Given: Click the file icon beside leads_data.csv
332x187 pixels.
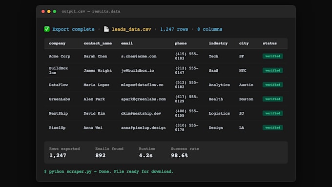Looking at the screenshot, I should 106,29.
